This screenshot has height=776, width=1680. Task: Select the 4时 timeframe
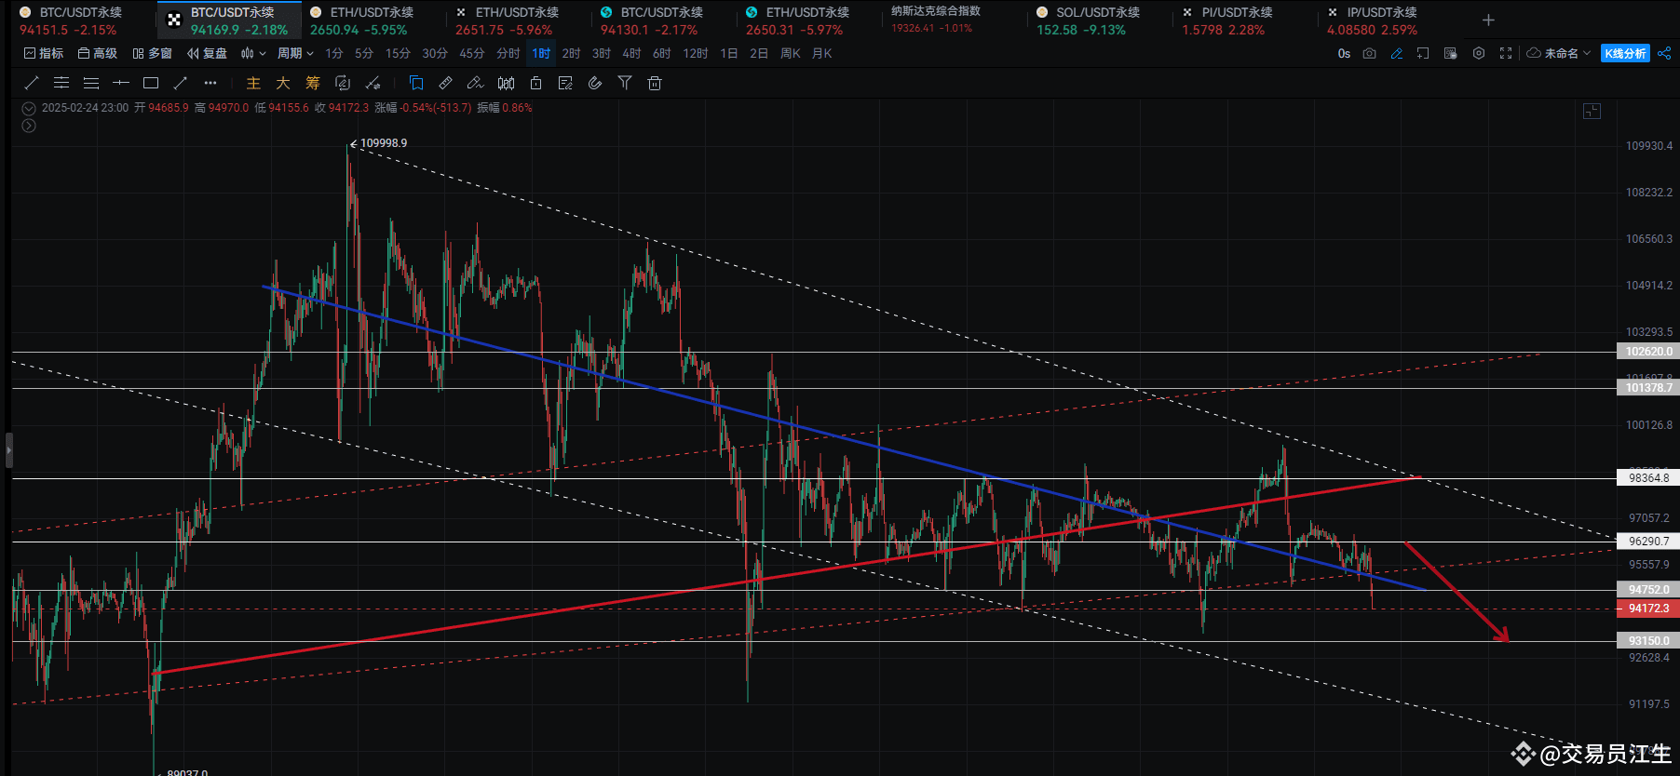(x=631, y=53)
